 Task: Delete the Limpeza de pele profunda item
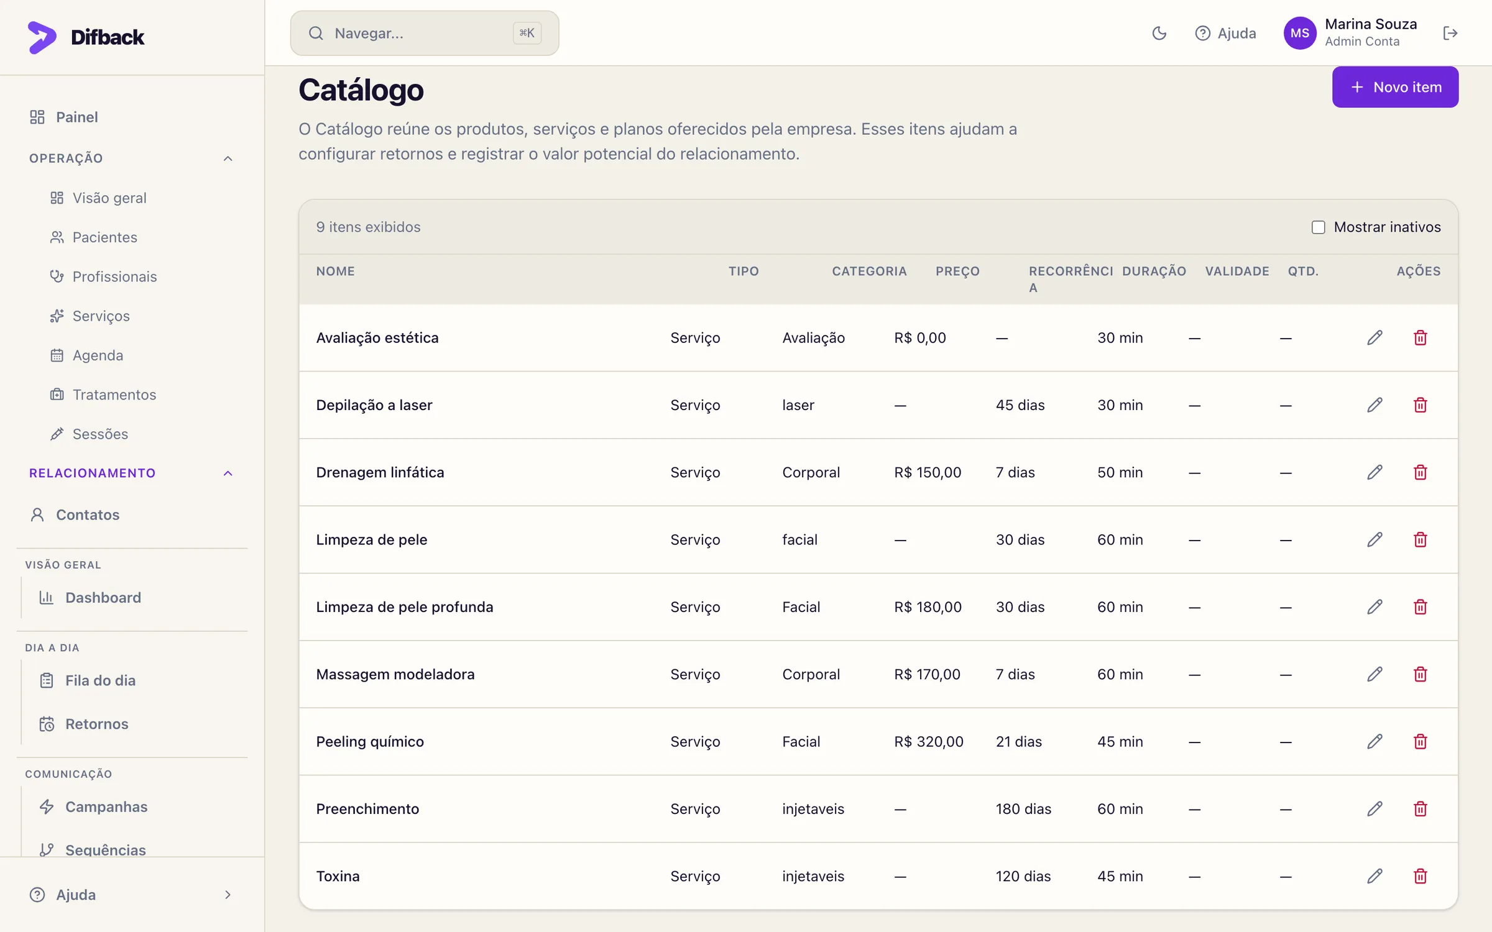click(x=1420, y=607)
